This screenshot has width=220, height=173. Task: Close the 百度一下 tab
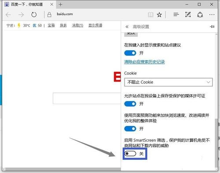[x=52, y=4]
